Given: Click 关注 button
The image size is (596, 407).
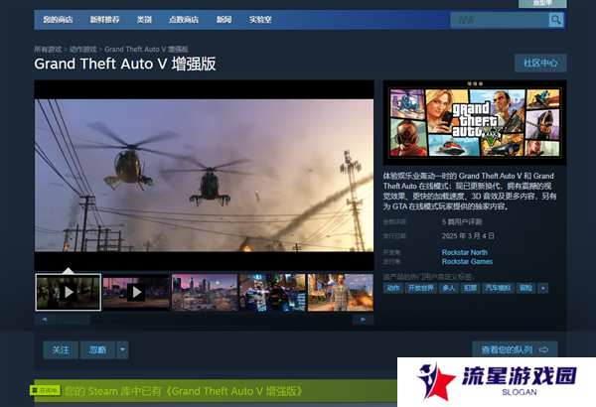Looking at the screenshot, I should [x=61, y=349].
